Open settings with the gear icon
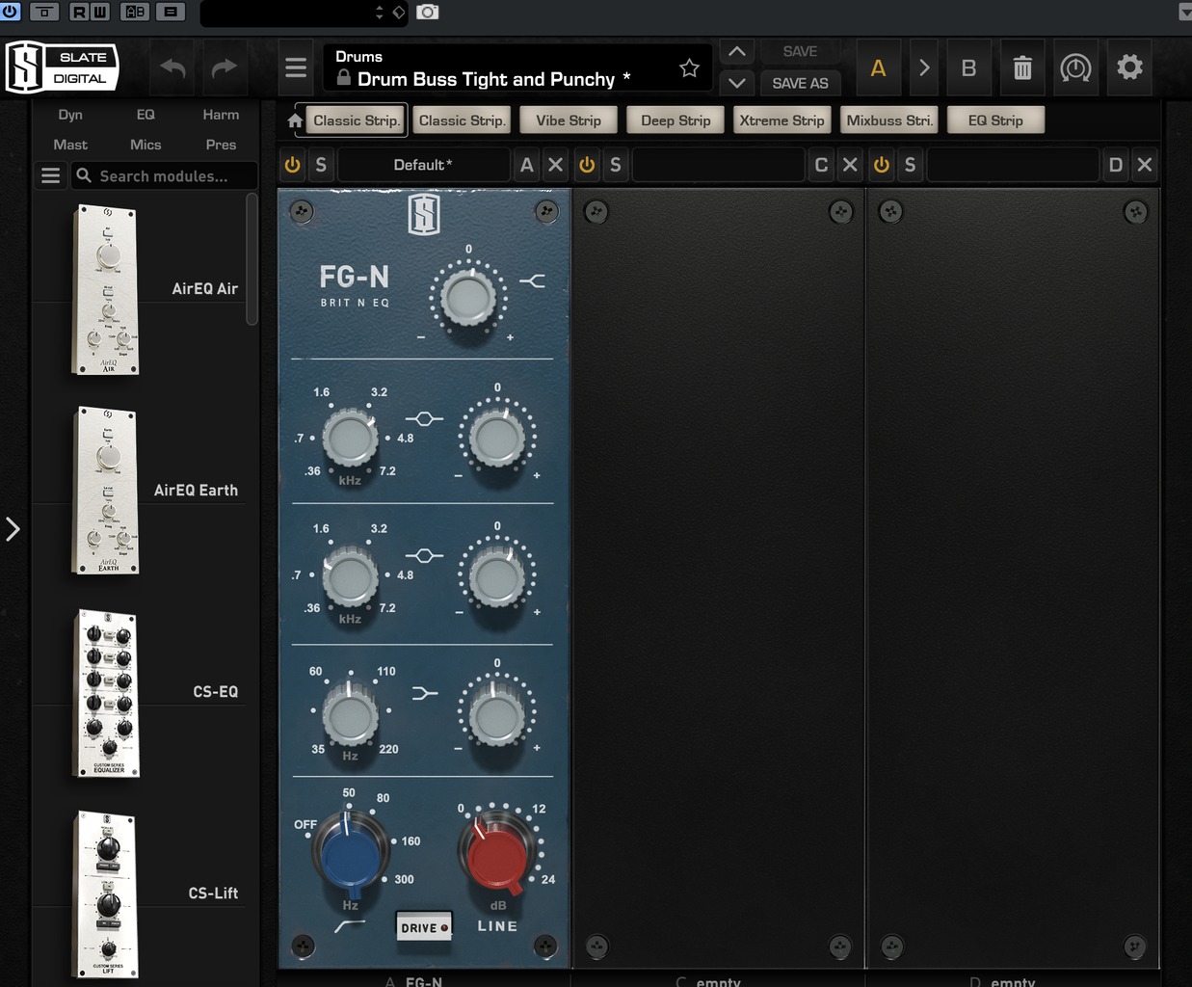Screen dimensions: 1192x987 [1129, 67]
